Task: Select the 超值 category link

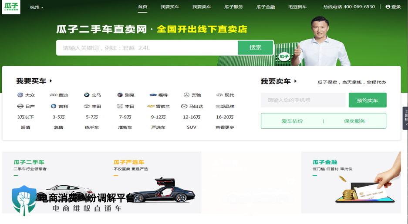Action: click(x=26, y=127)
